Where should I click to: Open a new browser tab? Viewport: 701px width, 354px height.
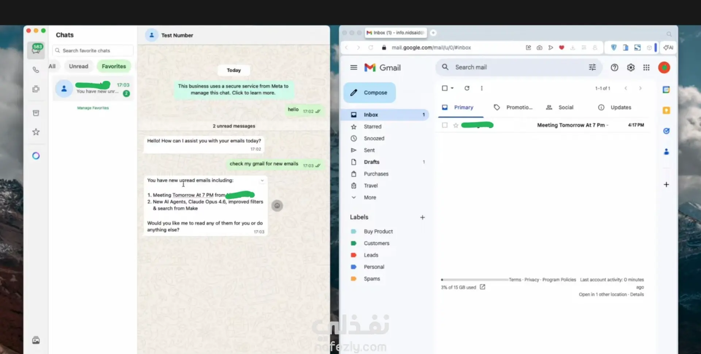click(433, 33)
